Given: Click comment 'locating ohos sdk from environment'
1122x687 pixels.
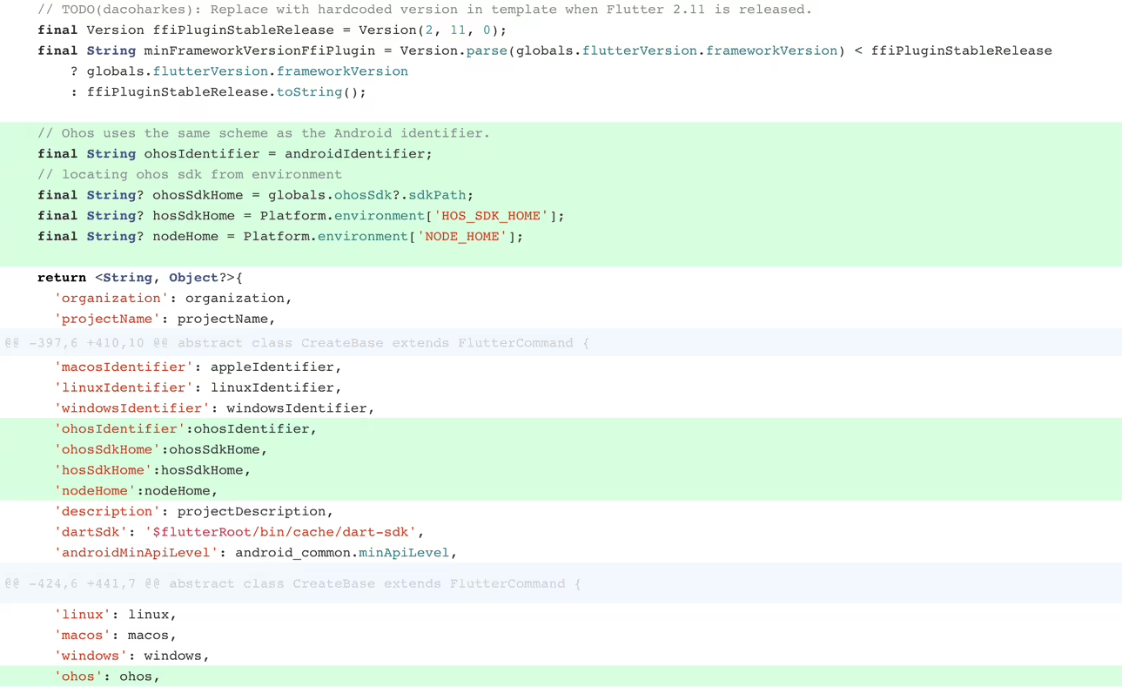Looking at the screenshot, I should point(190,174).
